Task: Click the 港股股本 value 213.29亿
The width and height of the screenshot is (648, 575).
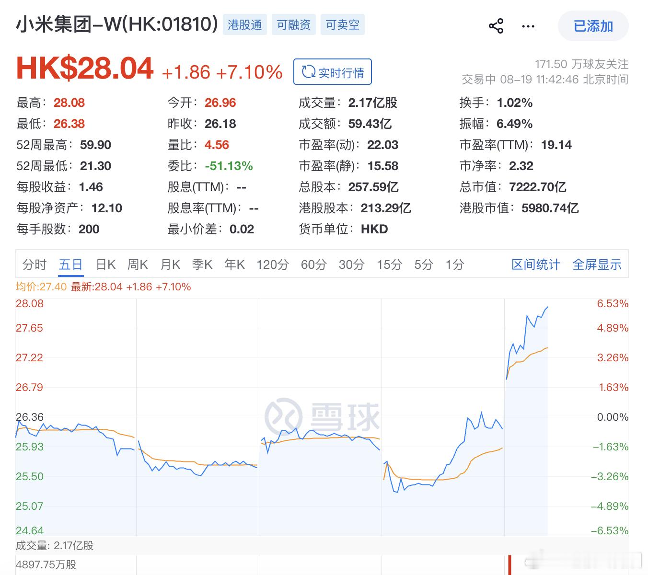Action: pos(386,208)
